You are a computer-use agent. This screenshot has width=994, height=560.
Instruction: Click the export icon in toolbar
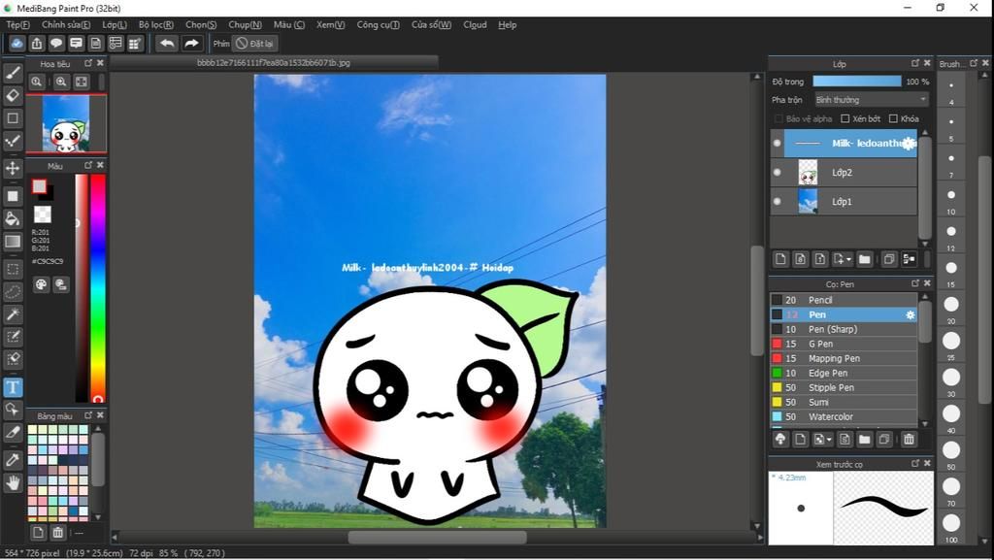[x=37, y=43]
